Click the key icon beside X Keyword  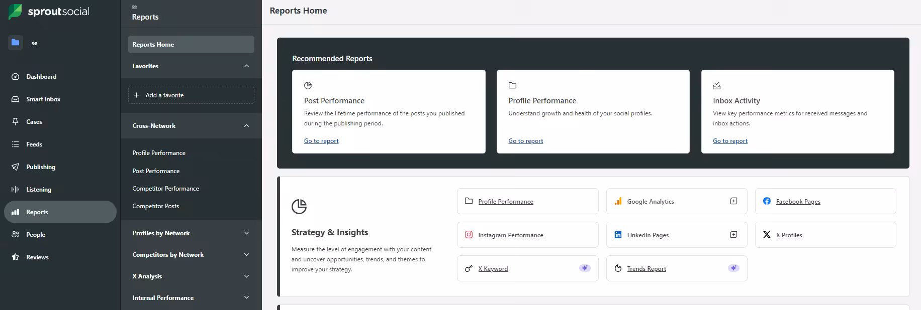click(469, 268)
